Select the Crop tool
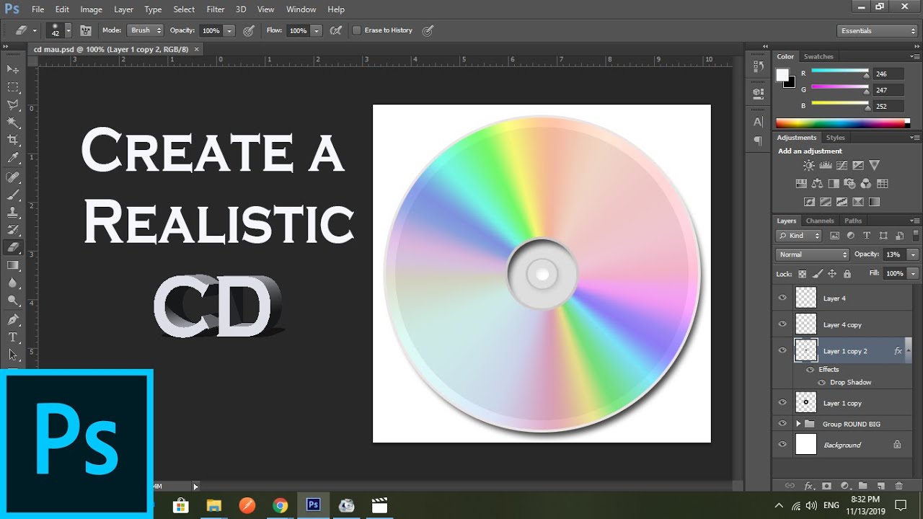This screenshot has width=923, height=519. coord(13,140)
